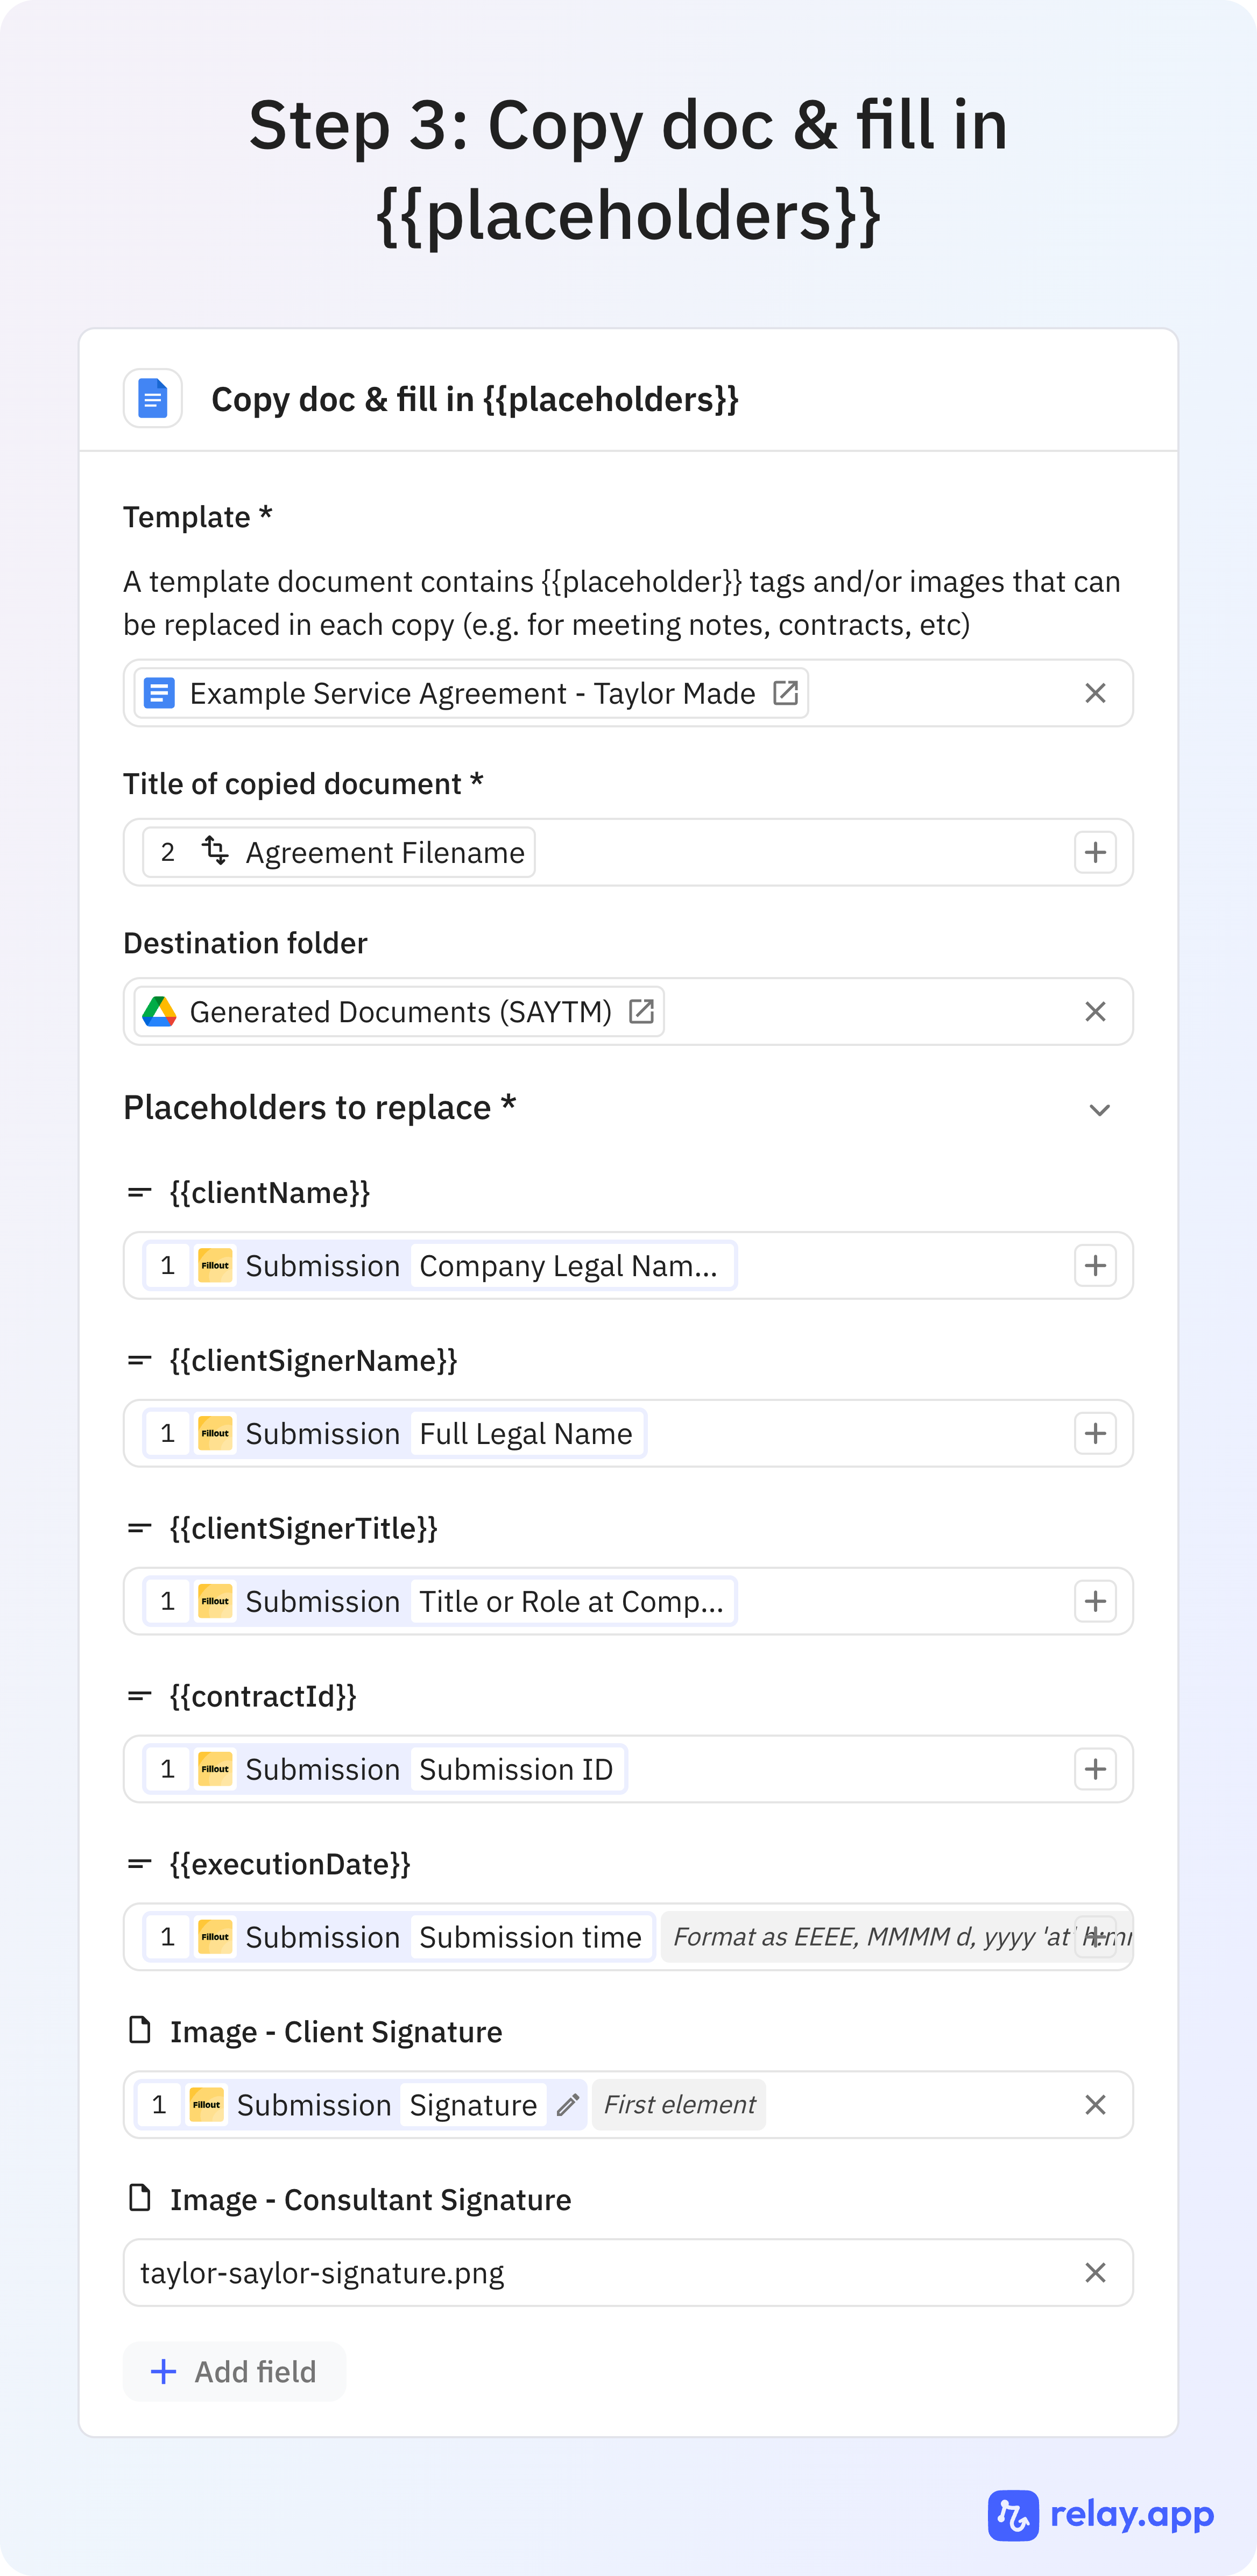Click drag handle beside {{executionDate}}

click(x=140, y=1864)
